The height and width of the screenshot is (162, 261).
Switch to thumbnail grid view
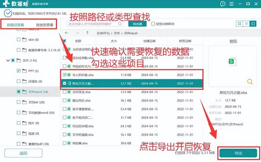239,24
